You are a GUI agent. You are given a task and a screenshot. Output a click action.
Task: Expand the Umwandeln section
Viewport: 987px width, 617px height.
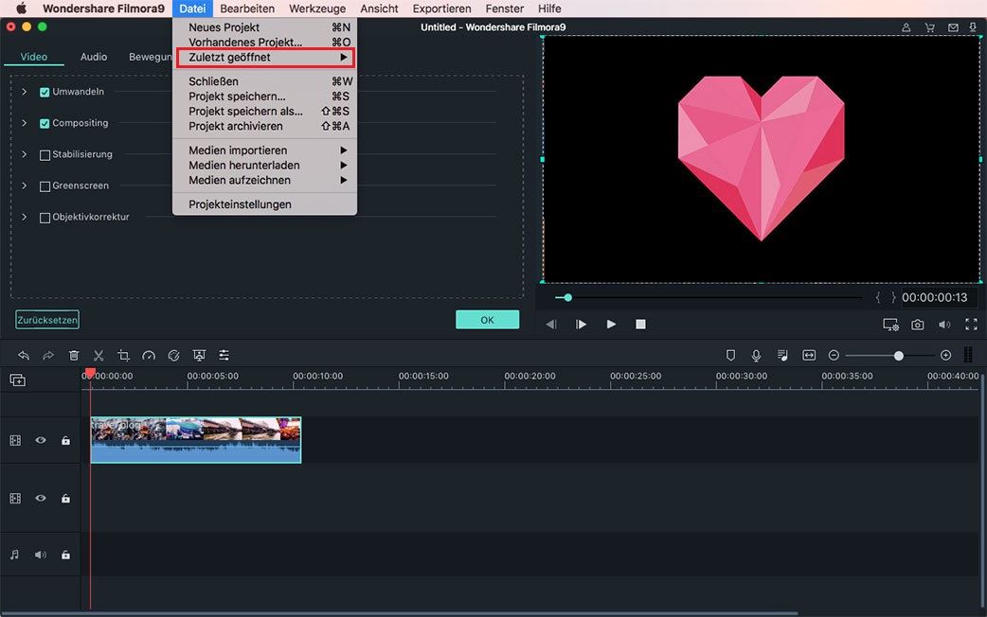[x=24, y=92]
